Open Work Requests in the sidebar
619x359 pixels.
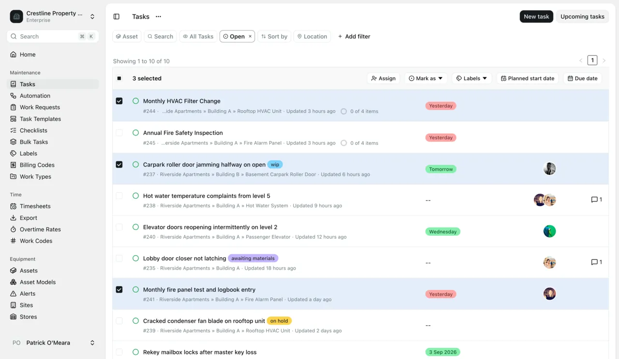tap(53, 107)
